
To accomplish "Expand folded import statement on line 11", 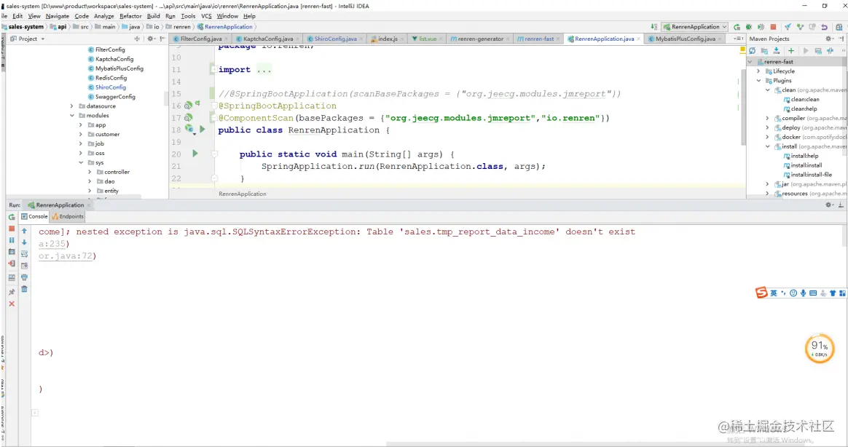I will click(x=214, y=70).
